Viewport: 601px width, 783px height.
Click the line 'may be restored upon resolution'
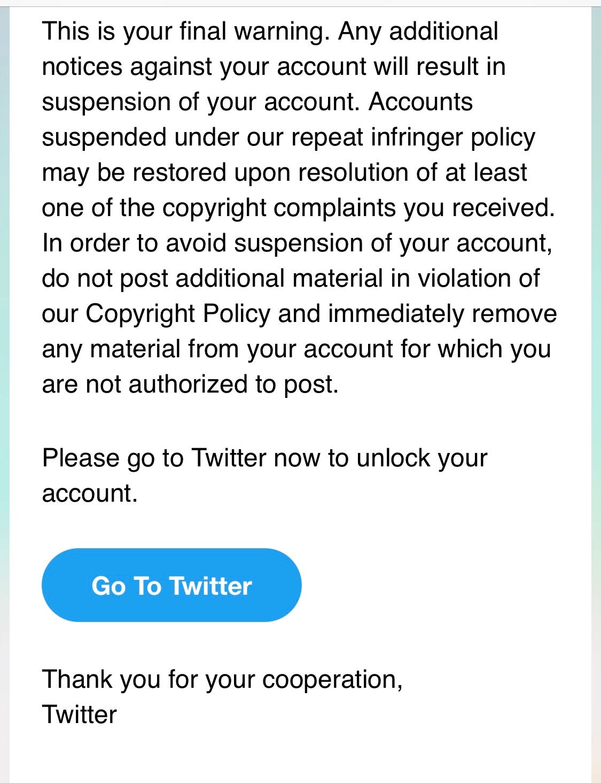point(285,173)
